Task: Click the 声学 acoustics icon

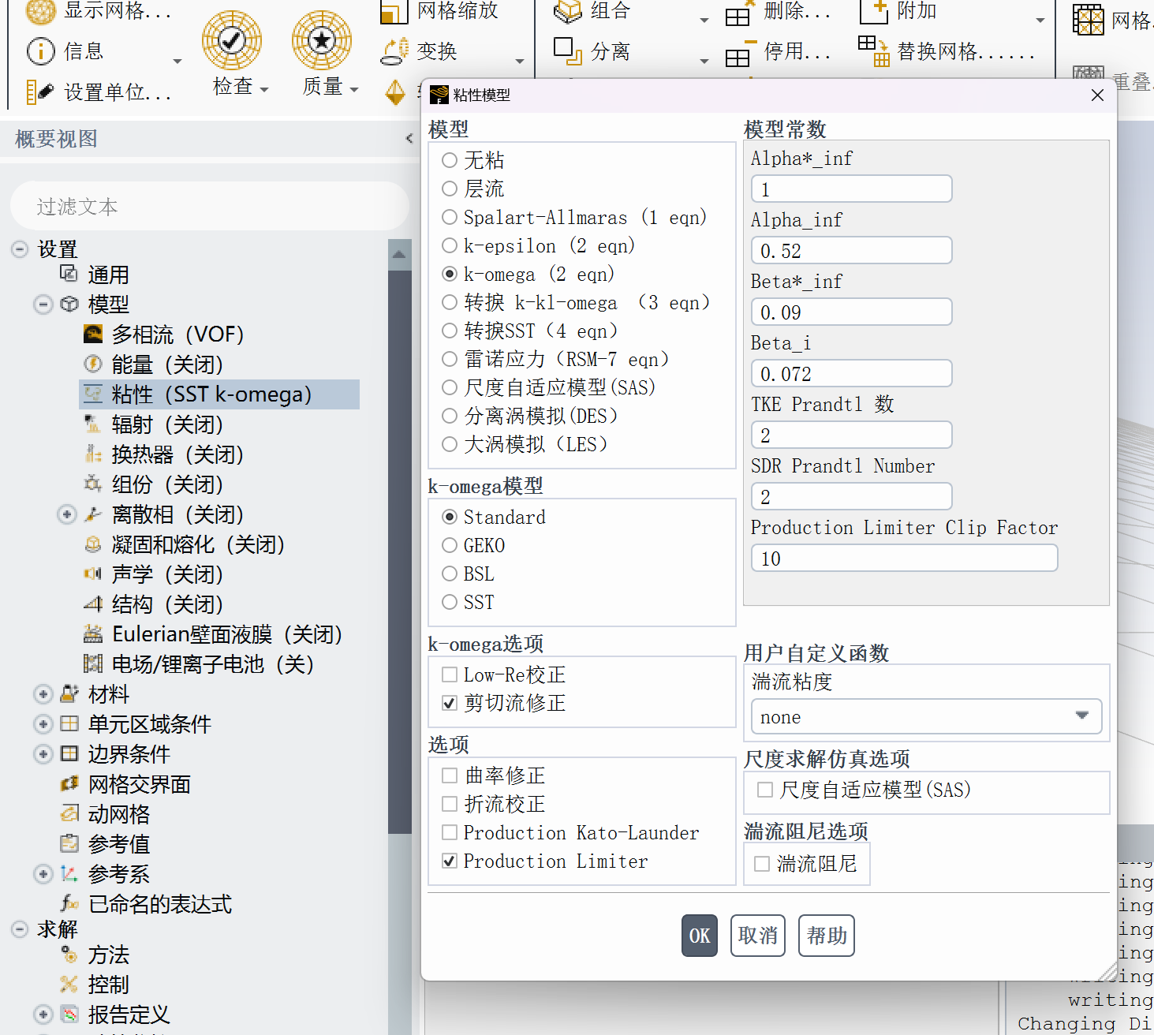Action: [93, 574]
